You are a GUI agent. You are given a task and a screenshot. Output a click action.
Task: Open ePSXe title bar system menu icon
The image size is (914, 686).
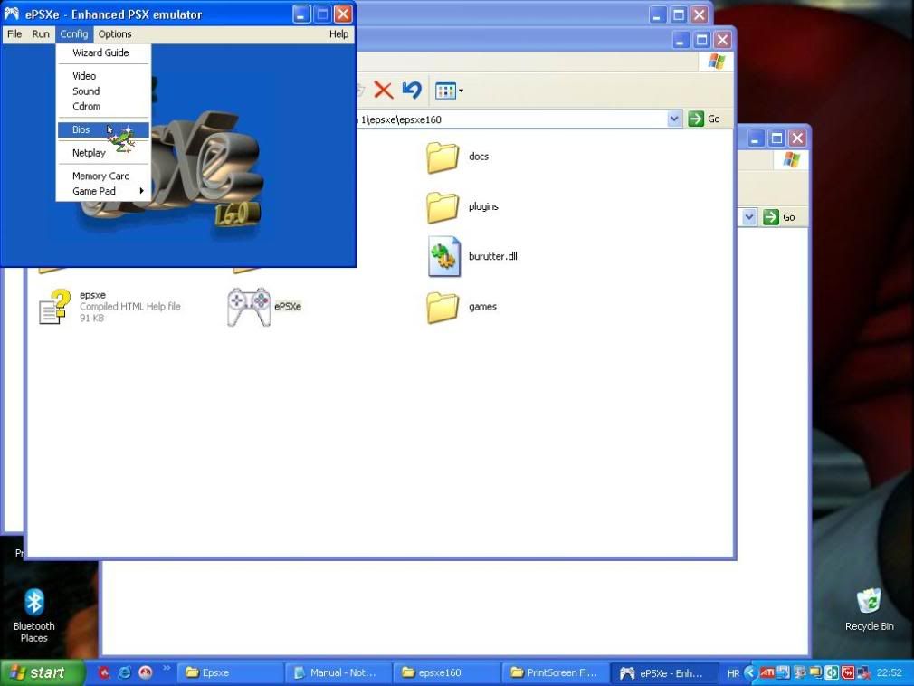click(x=12, y=14)
